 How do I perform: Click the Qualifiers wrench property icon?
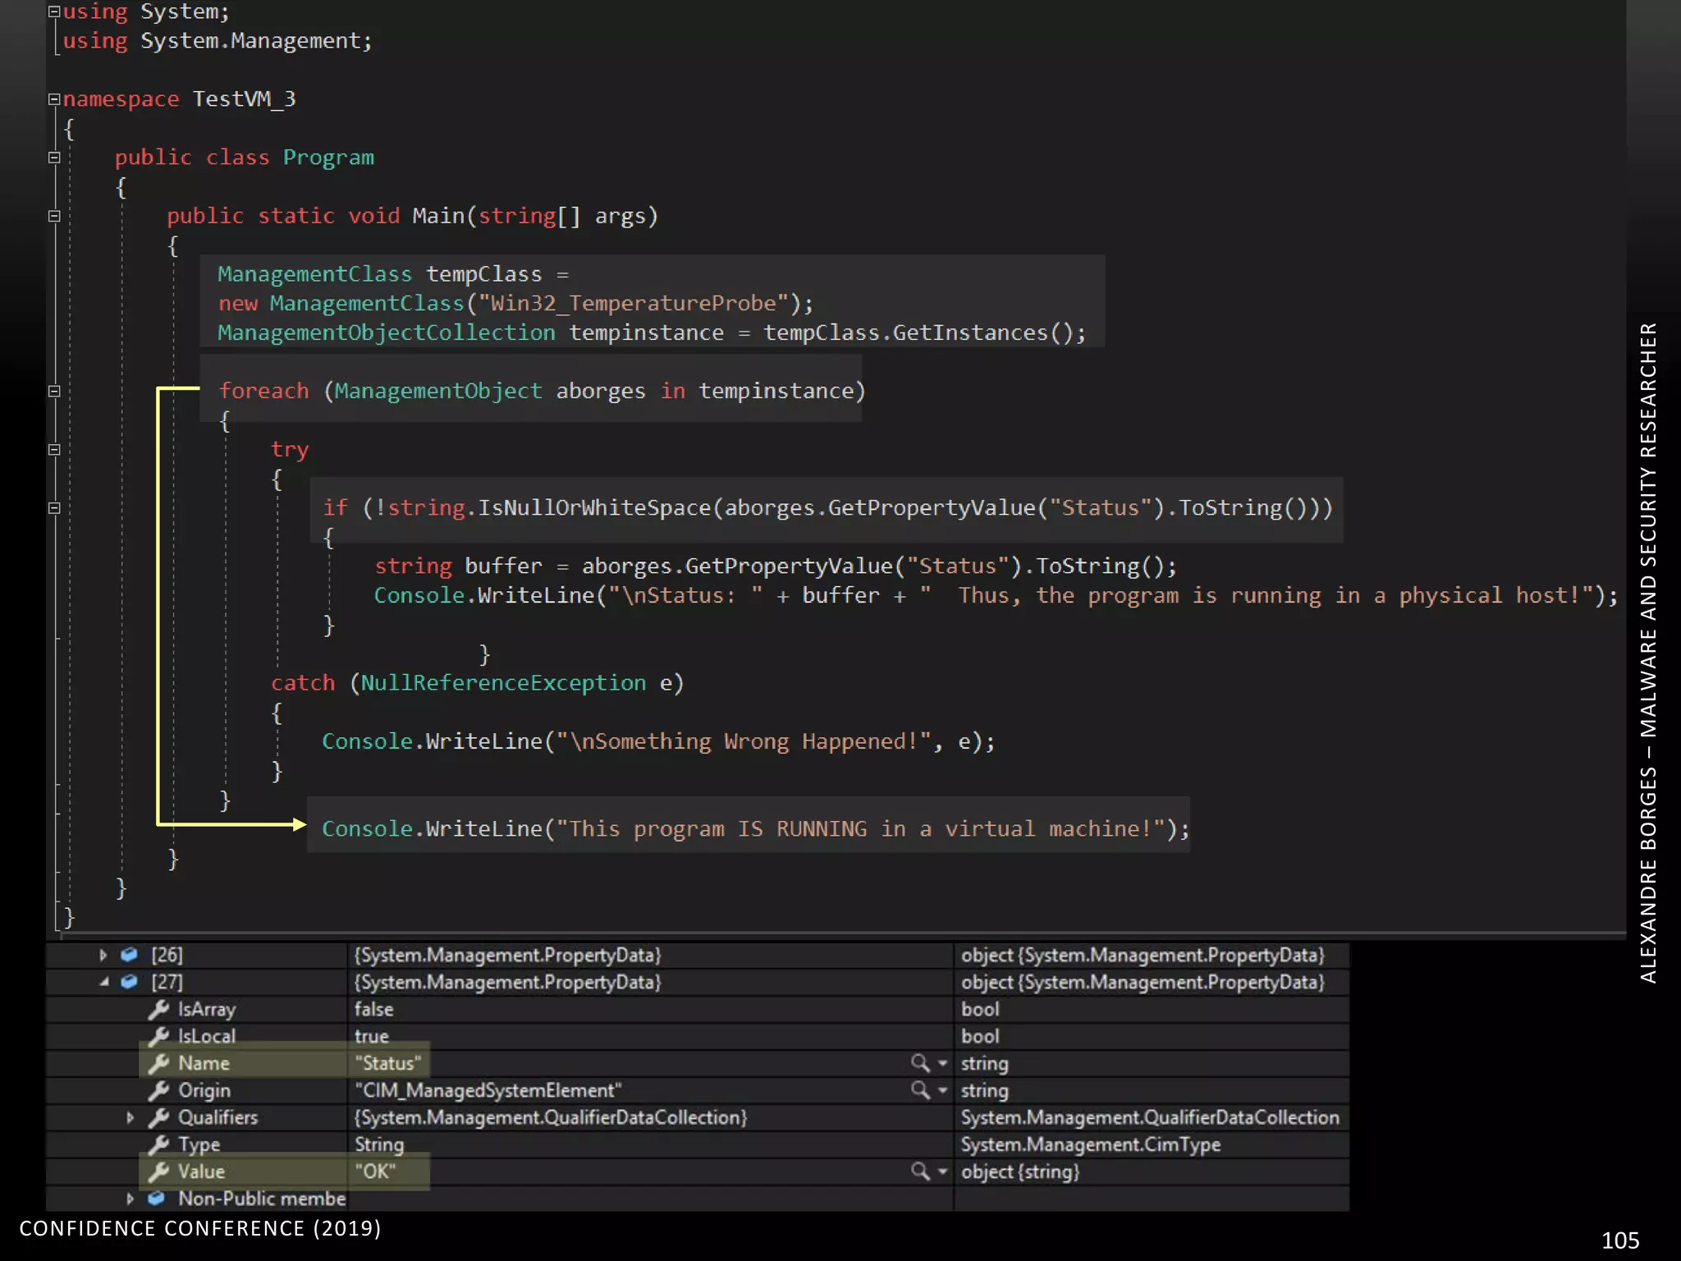tap(158, 1117)
